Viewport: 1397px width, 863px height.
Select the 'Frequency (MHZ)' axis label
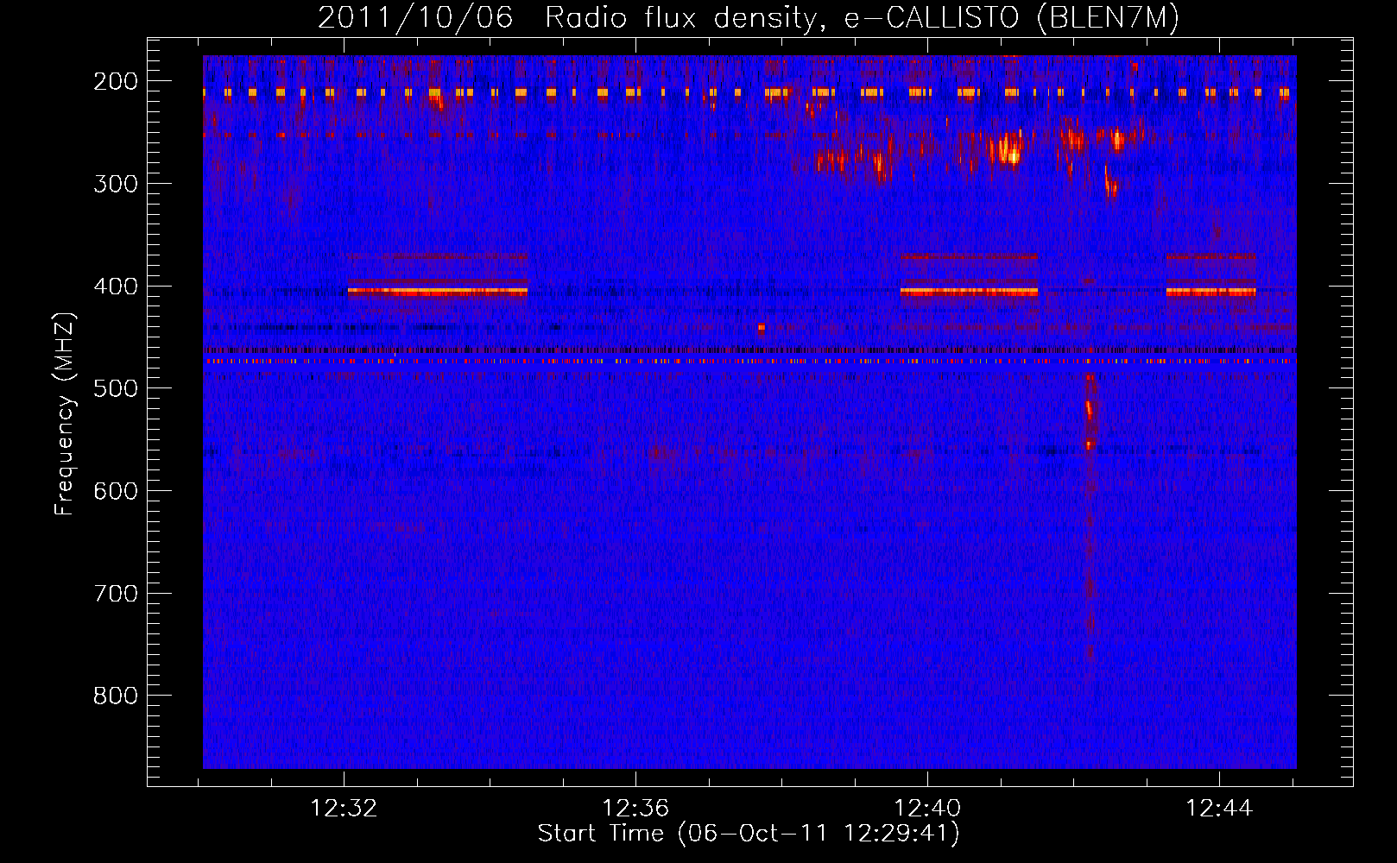65,414
